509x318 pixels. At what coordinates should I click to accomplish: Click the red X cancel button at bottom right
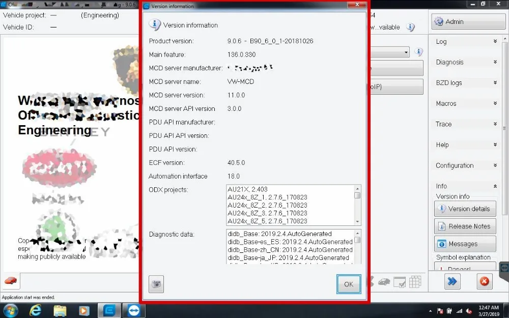point(484,281)
